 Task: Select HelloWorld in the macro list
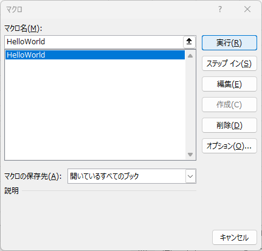[95, 55]
